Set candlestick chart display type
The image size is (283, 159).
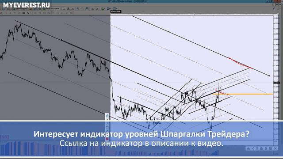tap(68, 9)
